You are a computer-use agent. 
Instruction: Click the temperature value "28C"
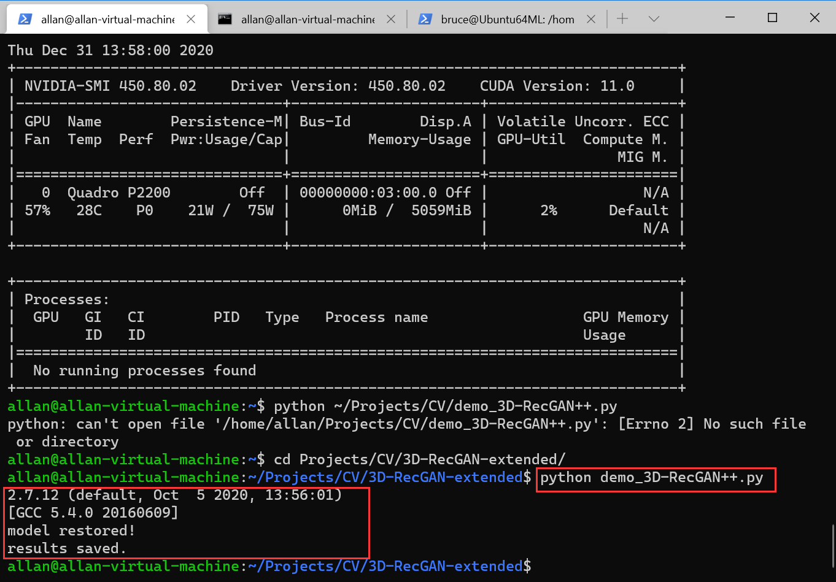89,210
